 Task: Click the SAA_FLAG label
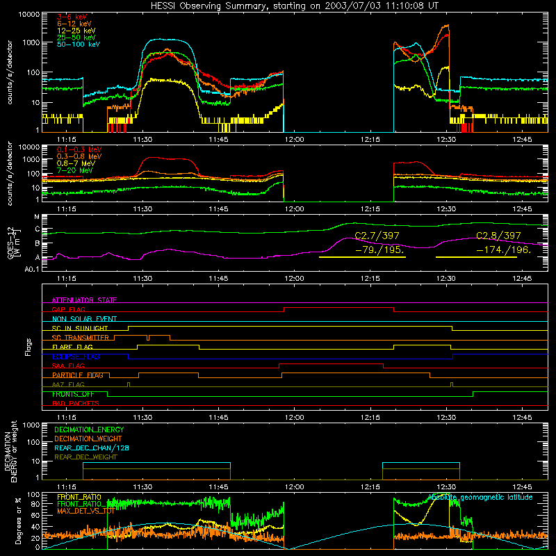coord(68,366)
